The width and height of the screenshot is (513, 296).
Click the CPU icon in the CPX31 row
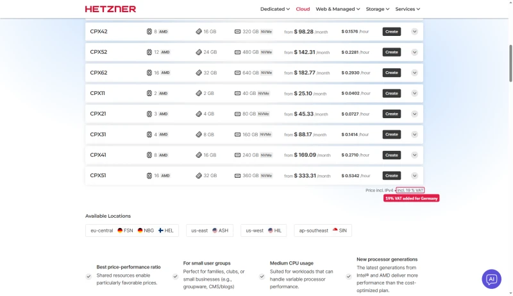149,135
